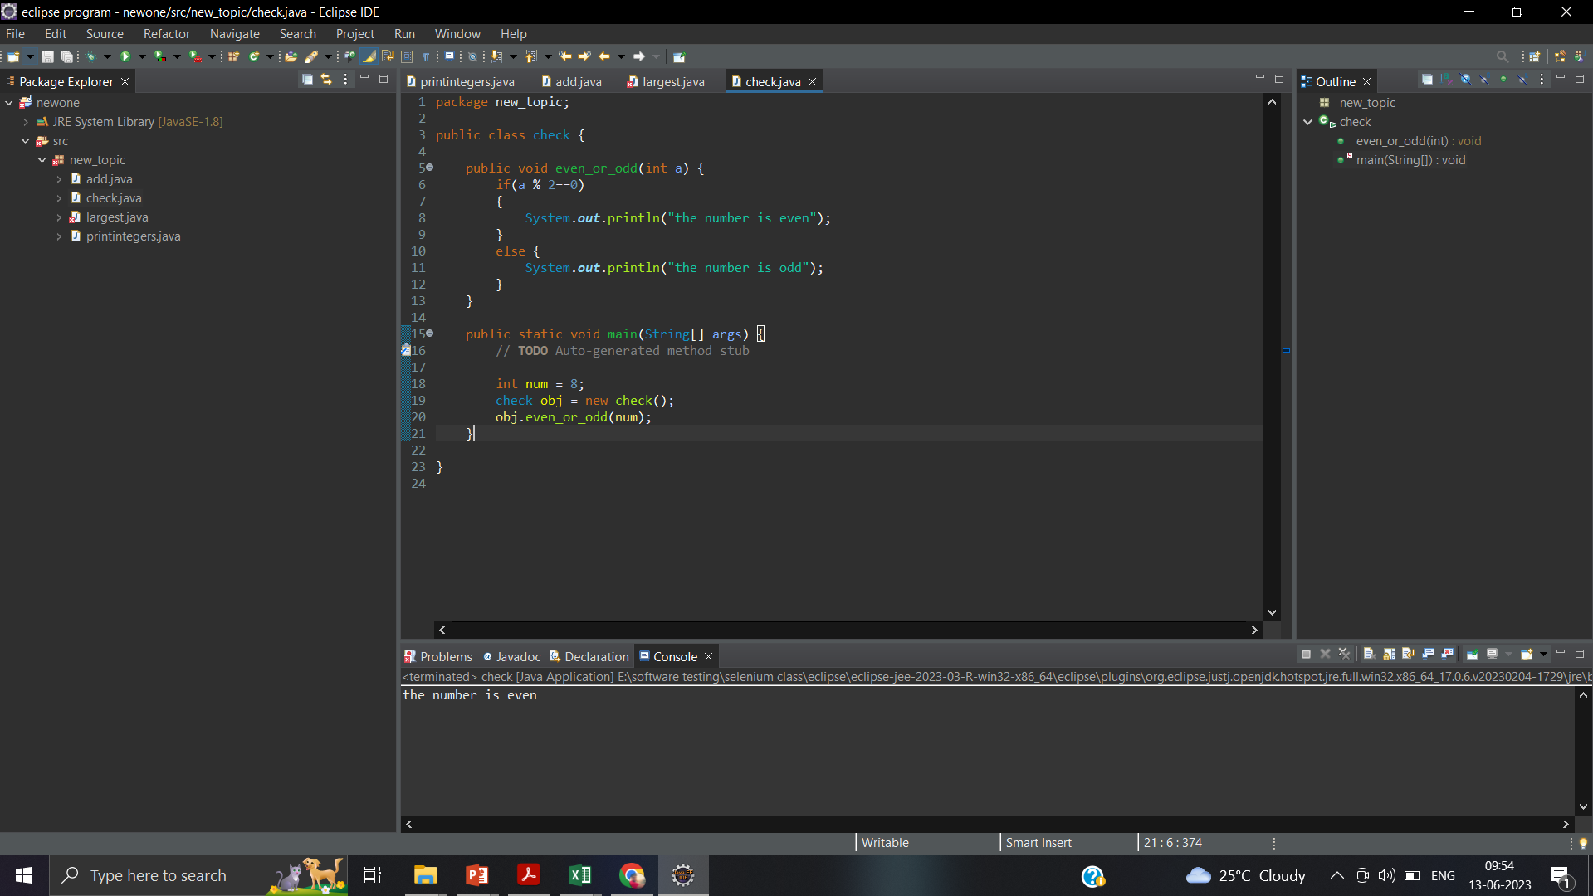Toggle Hide Fields in Outline view
Viewport: 1593px width, 896px height.
pos(1466,80)
